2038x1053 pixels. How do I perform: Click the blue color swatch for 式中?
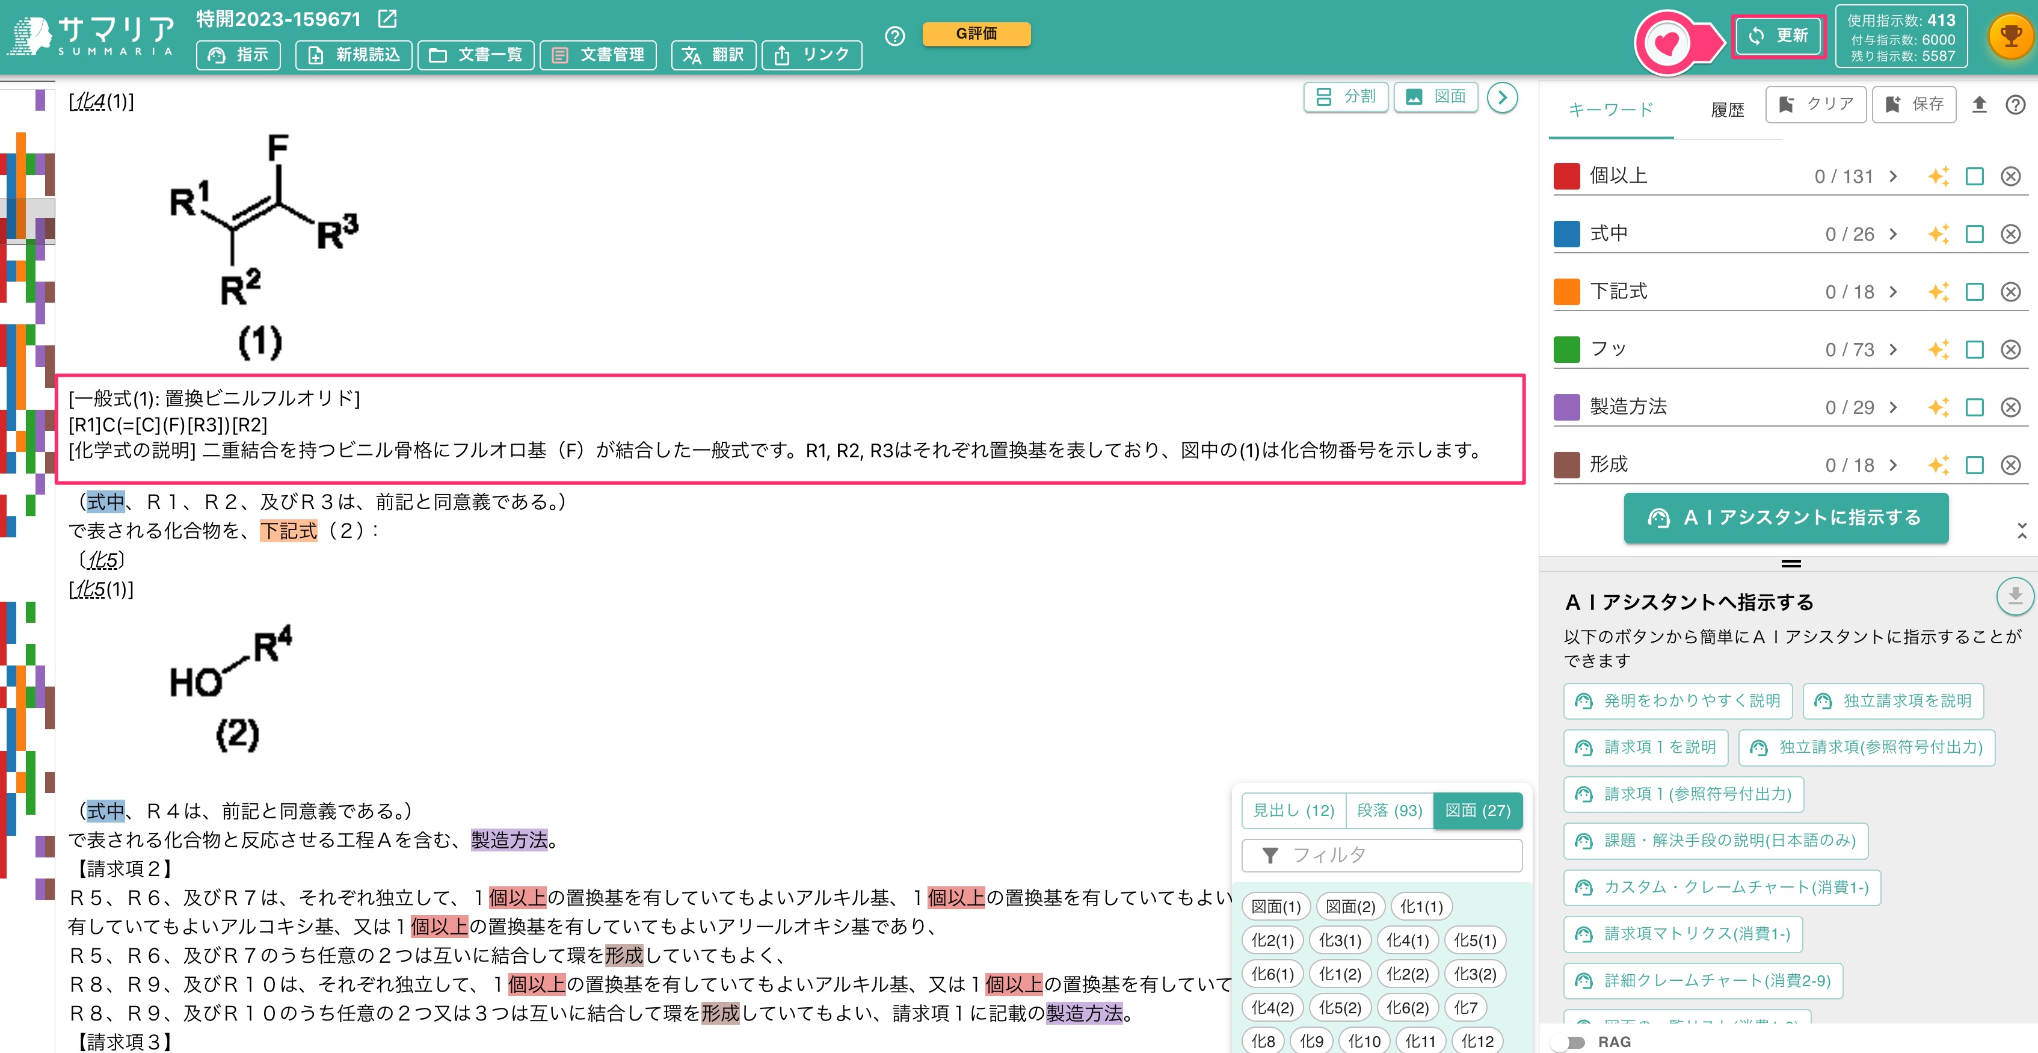1566,234
